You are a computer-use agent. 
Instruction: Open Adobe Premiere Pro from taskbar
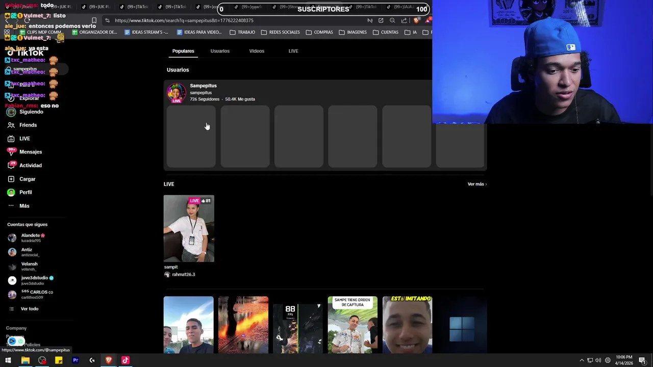pyautogui.click(x=76, y=360)
